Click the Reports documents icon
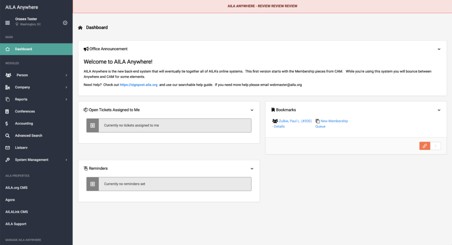Viewport: 452px width, 245px height. [x=8, y=99]
